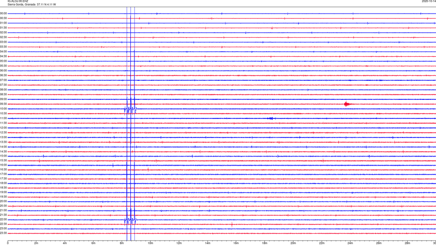Select the 04:30 time label
This screenshot has width=436, height=245.
pos(4,56)
